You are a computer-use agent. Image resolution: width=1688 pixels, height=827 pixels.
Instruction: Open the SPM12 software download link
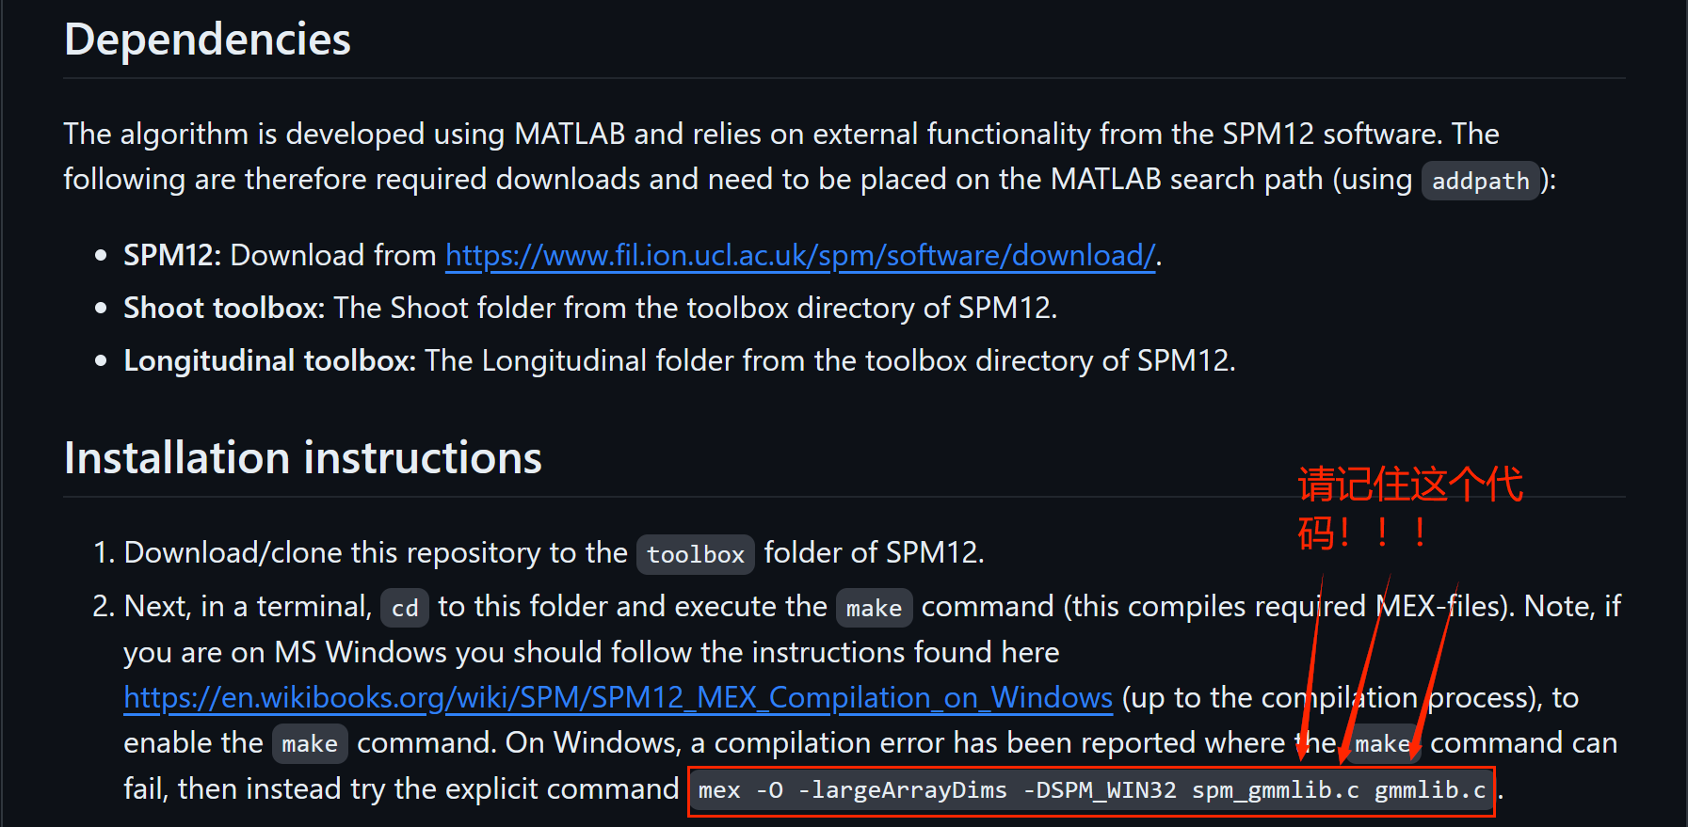click(x=799, y=255)
